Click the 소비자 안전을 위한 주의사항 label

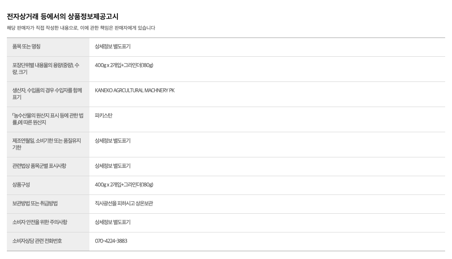40,222
